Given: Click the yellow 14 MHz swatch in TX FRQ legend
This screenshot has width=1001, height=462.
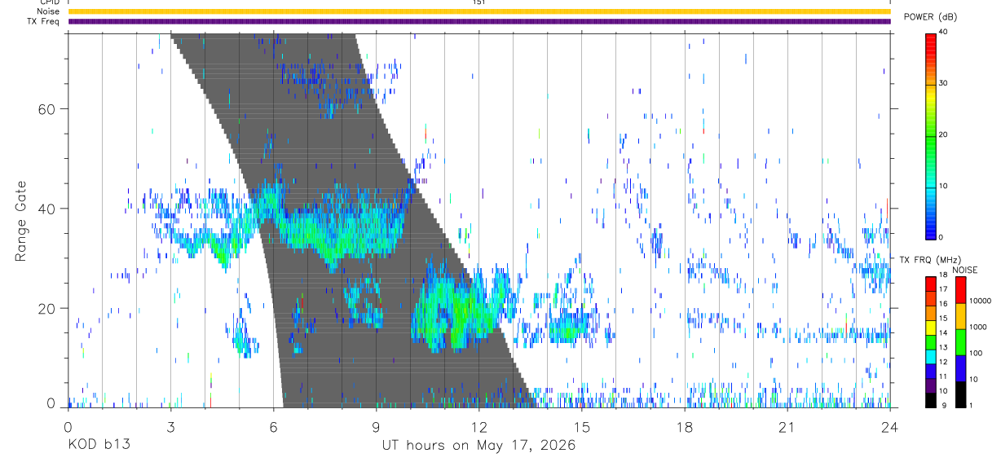Looking at the screenshot, I should pyautogui.click(x=930, y=328).
